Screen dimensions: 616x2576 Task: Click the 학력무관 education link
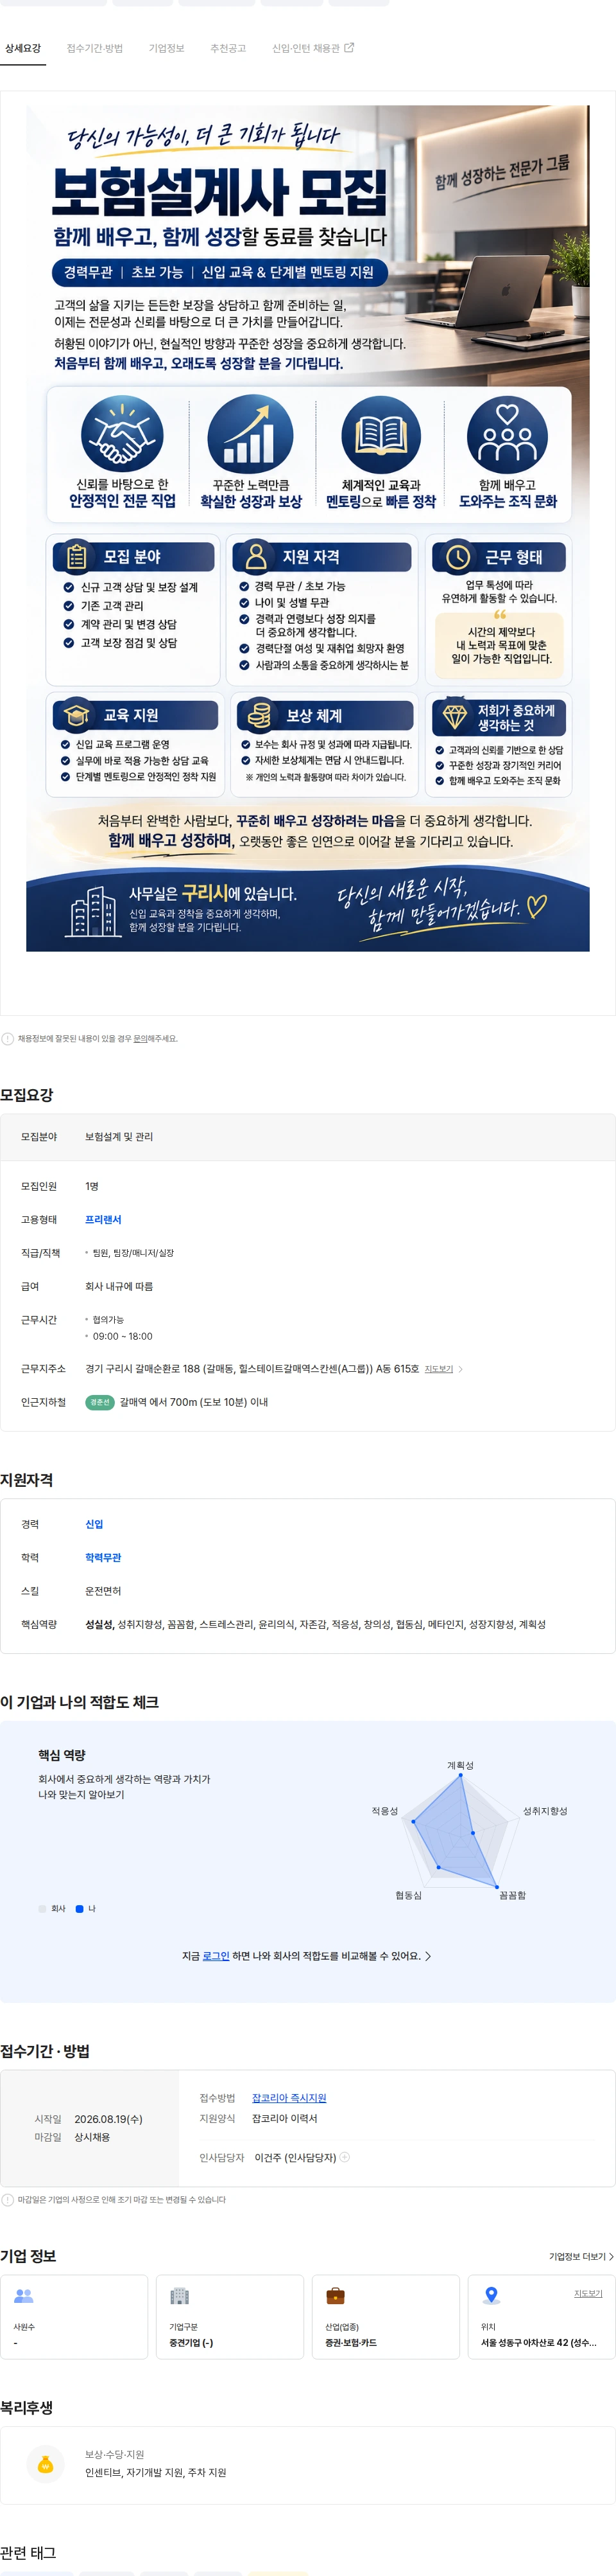click(103, 1558)
